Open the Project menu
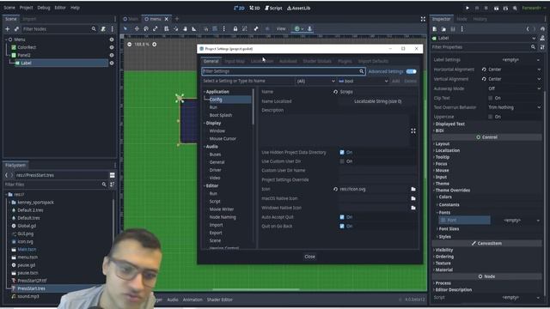Viewport: 550px width, 309px height. coord(26,8)
